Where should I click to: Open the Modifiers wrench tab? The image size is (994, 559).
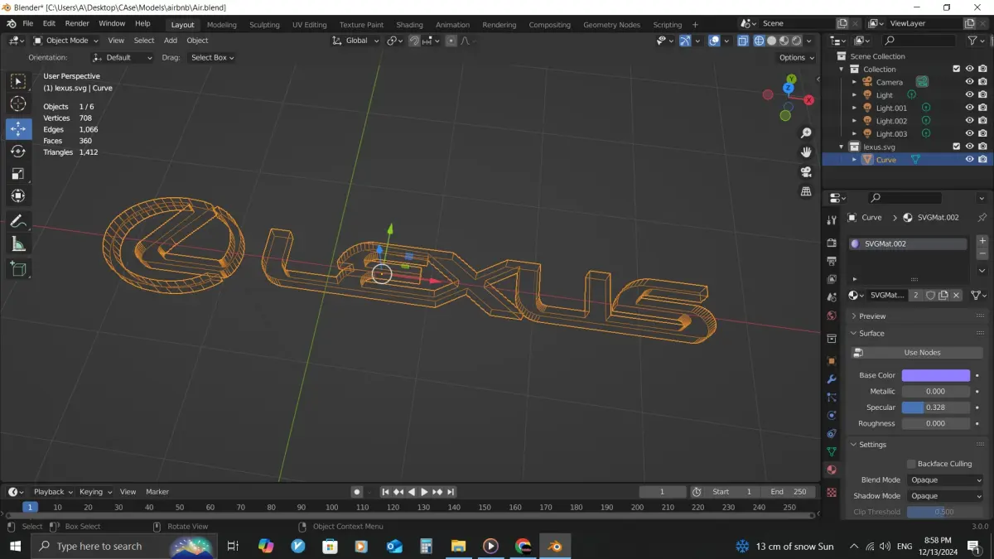click(x=832, y=379)
